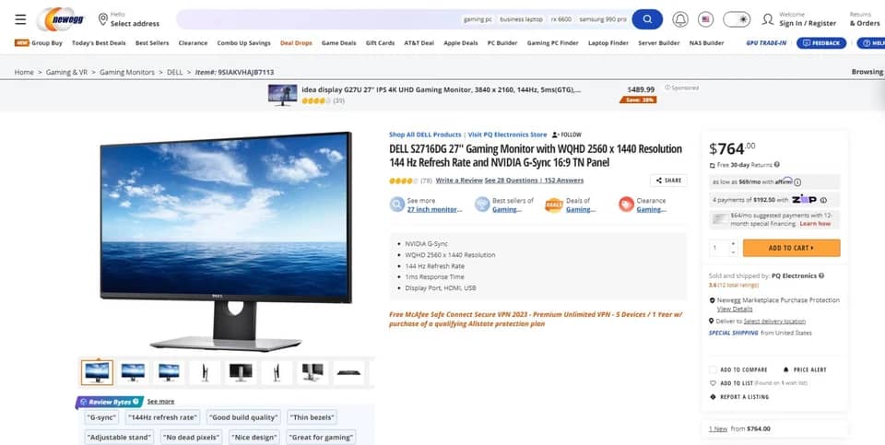Select the "Great for gaming" review tag
Viewport: 885px width, 445px height.
321,437
